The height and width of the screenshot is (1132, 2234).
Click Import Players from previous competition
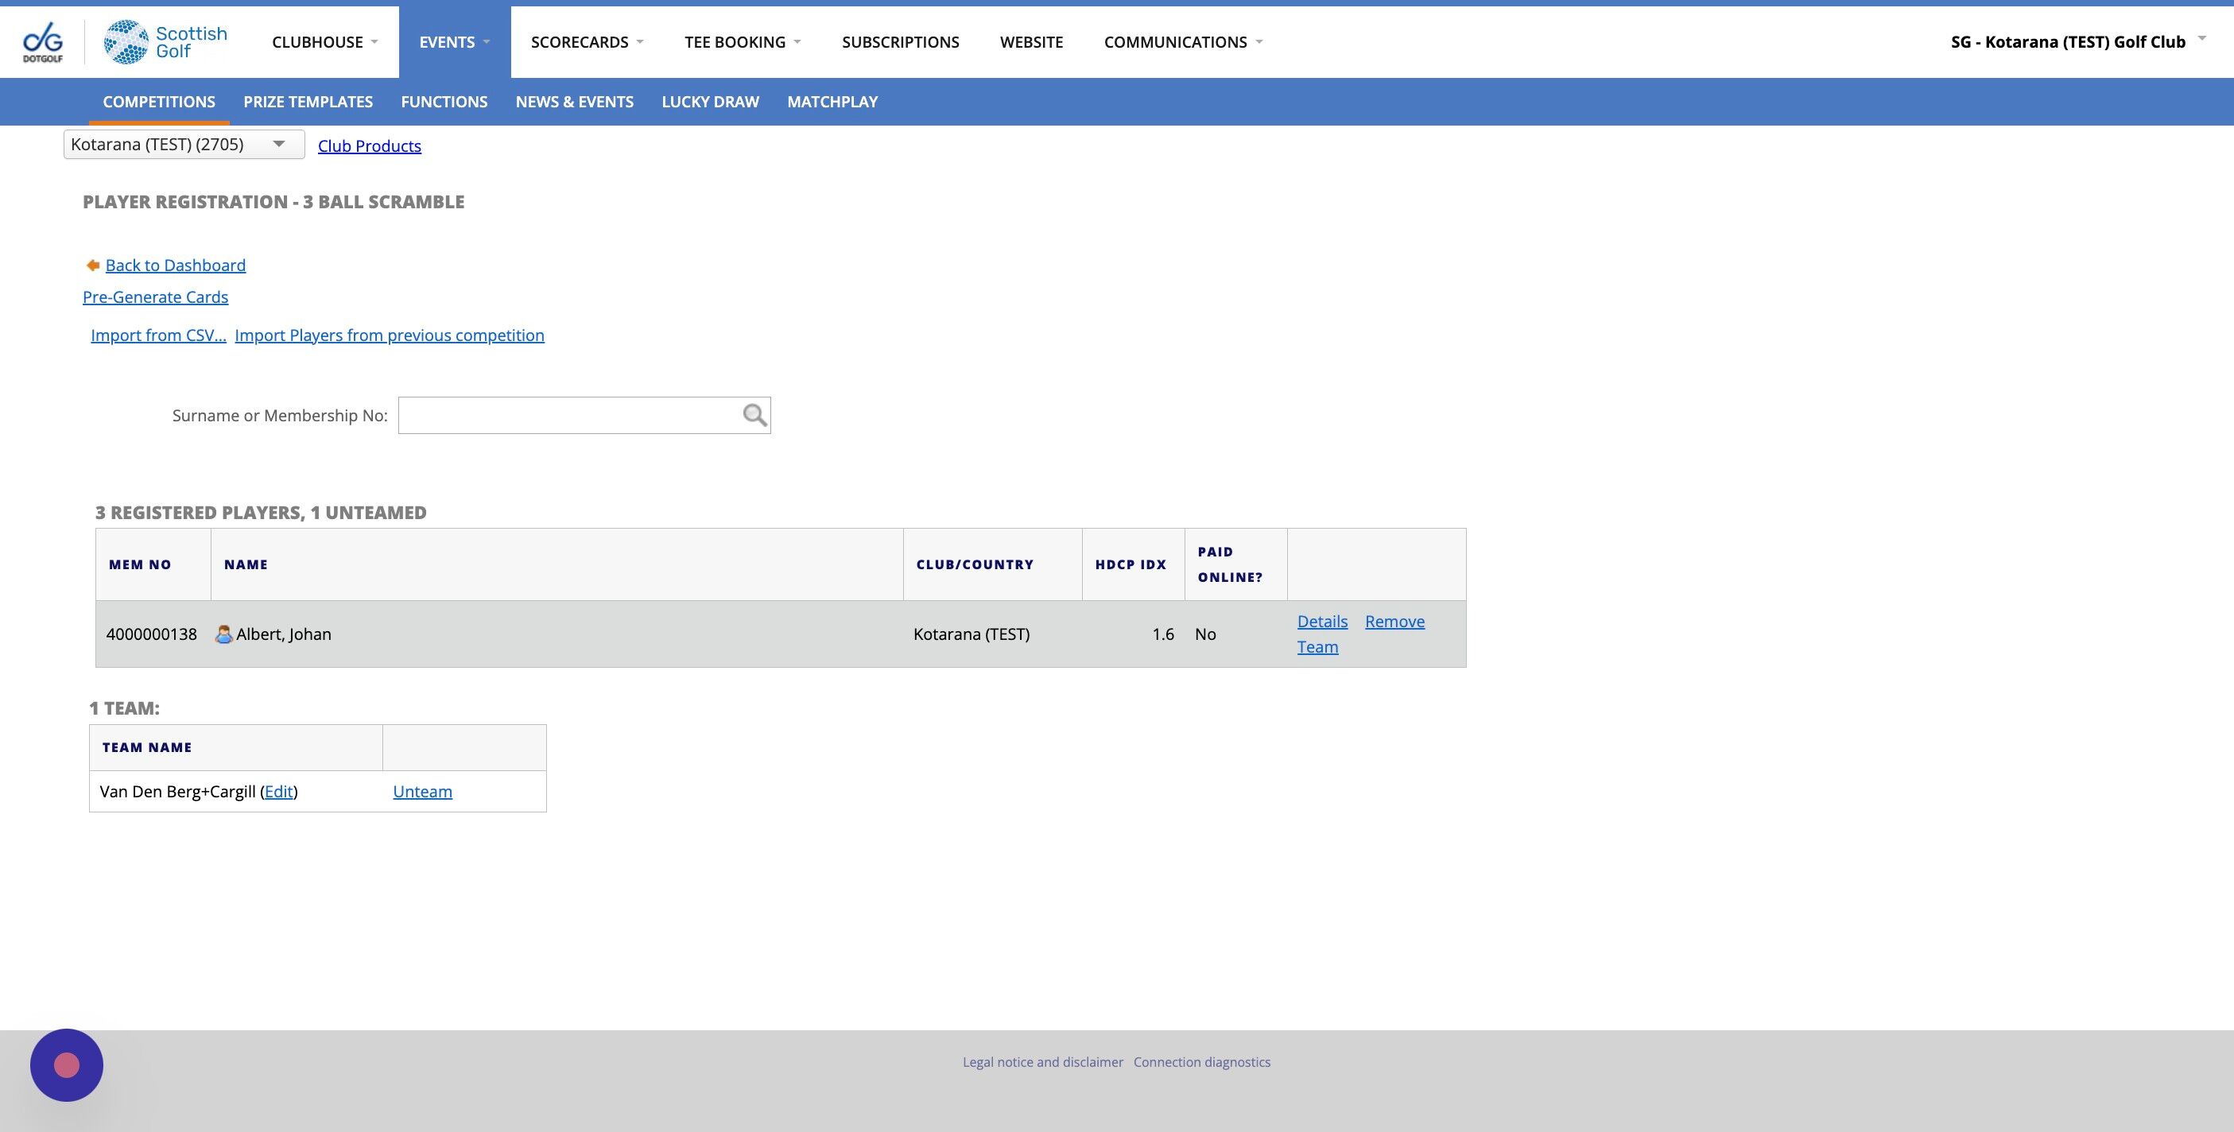390,335
